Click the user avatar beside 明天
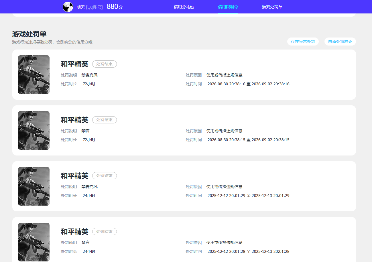This screenshot has width=372, height=262. (68, 7)
